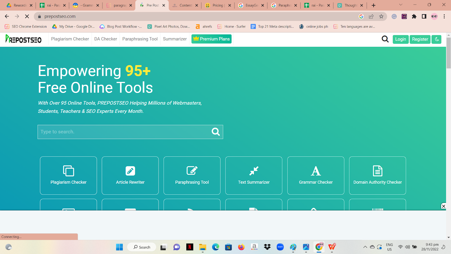Go to the PREPOSTSEO logo homepage
The height and width of the screenshot is (254, 451).
point(23,39)
